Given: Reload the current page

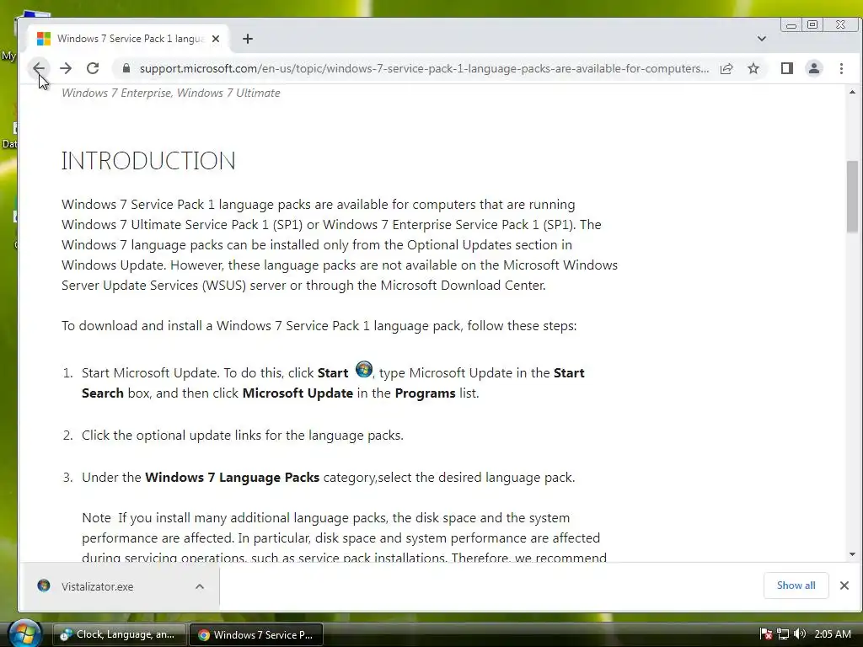Looking at the screenshot, I should (x=93, y=68).
